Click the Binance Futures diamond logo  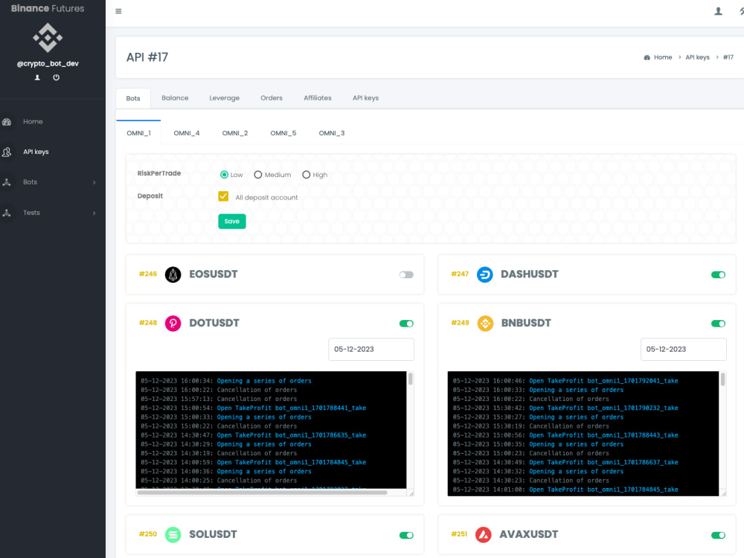point(47,36)
